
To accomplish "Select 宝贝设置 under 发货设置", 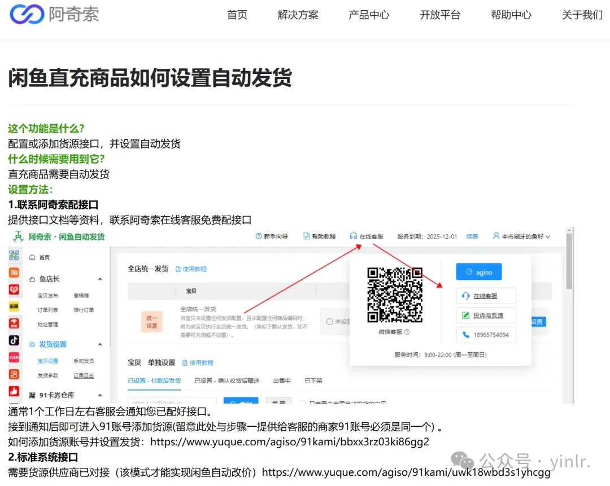I will click(47, 361).
